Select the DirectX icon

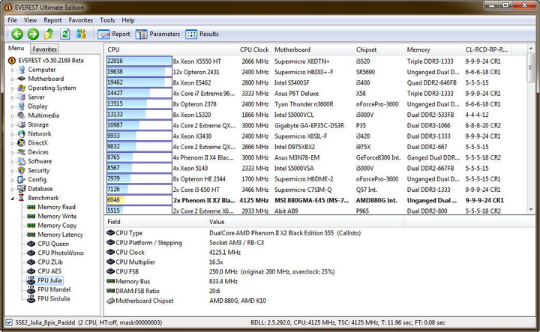coord(22,143)
